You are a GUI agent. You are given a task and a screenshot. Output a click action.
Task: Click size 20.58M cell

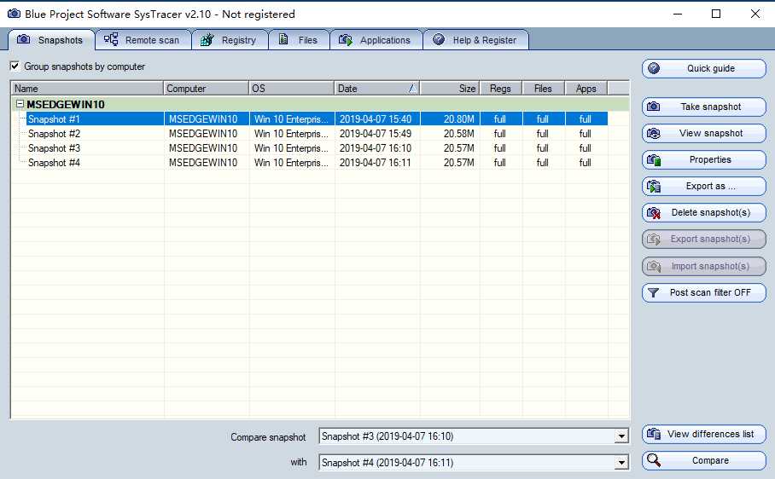tap(458, 134)
